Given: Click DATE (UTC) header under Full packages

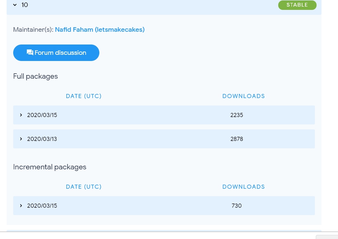Looking at the screenshot, I should coord(84,96).
